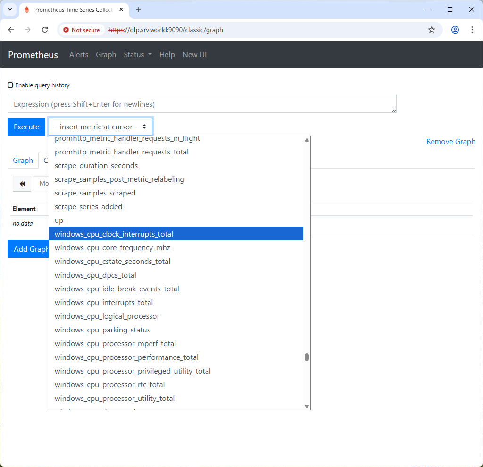The width and height of the screenshot is (483, 467).
Task: Open a new browser tab
Action: tap(137, 9)
